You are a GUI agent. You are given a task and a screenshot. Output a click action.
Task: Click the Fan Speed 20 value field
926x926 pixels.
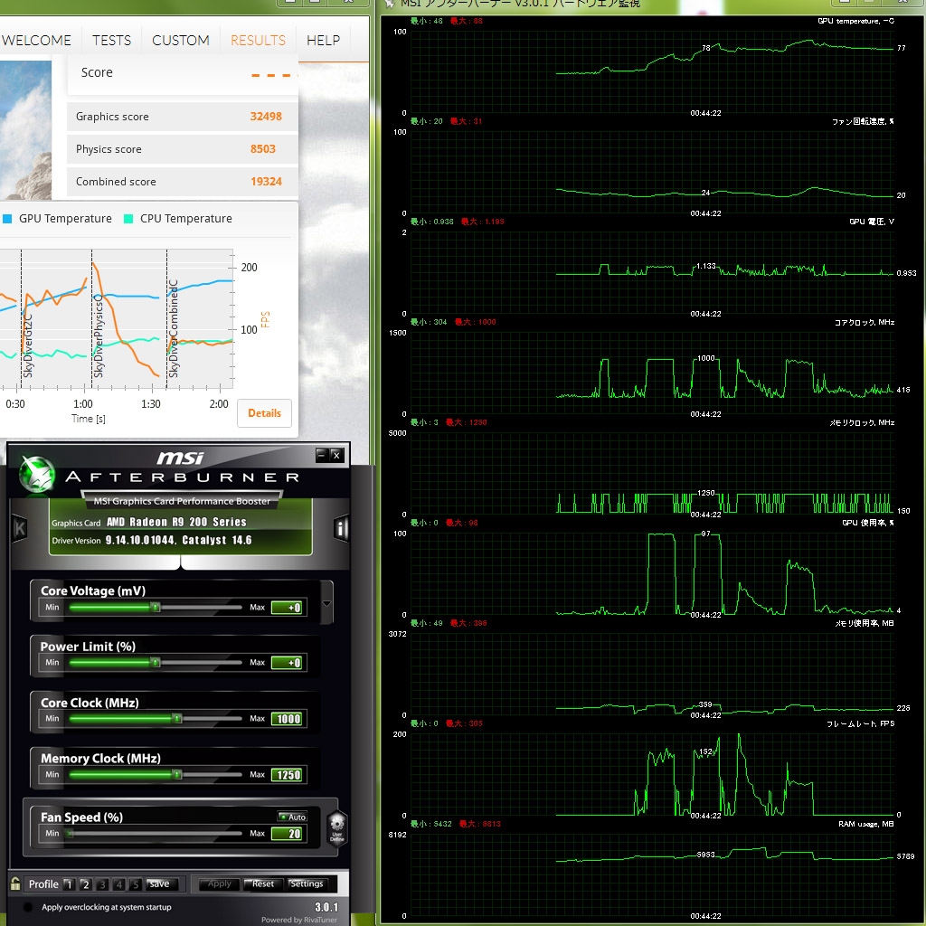point(288,834)
